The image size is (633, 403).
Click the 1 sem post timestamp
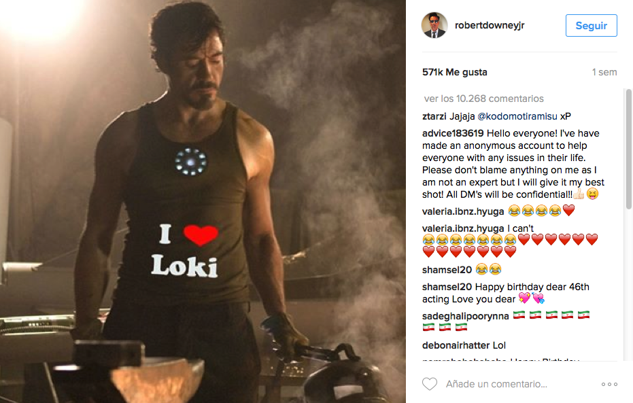(604, 72)
